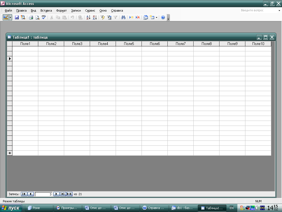This screenshot has width=282, height=212.
Task: Sort ascending with the A-to-Я icon
Action: (88, 17)
